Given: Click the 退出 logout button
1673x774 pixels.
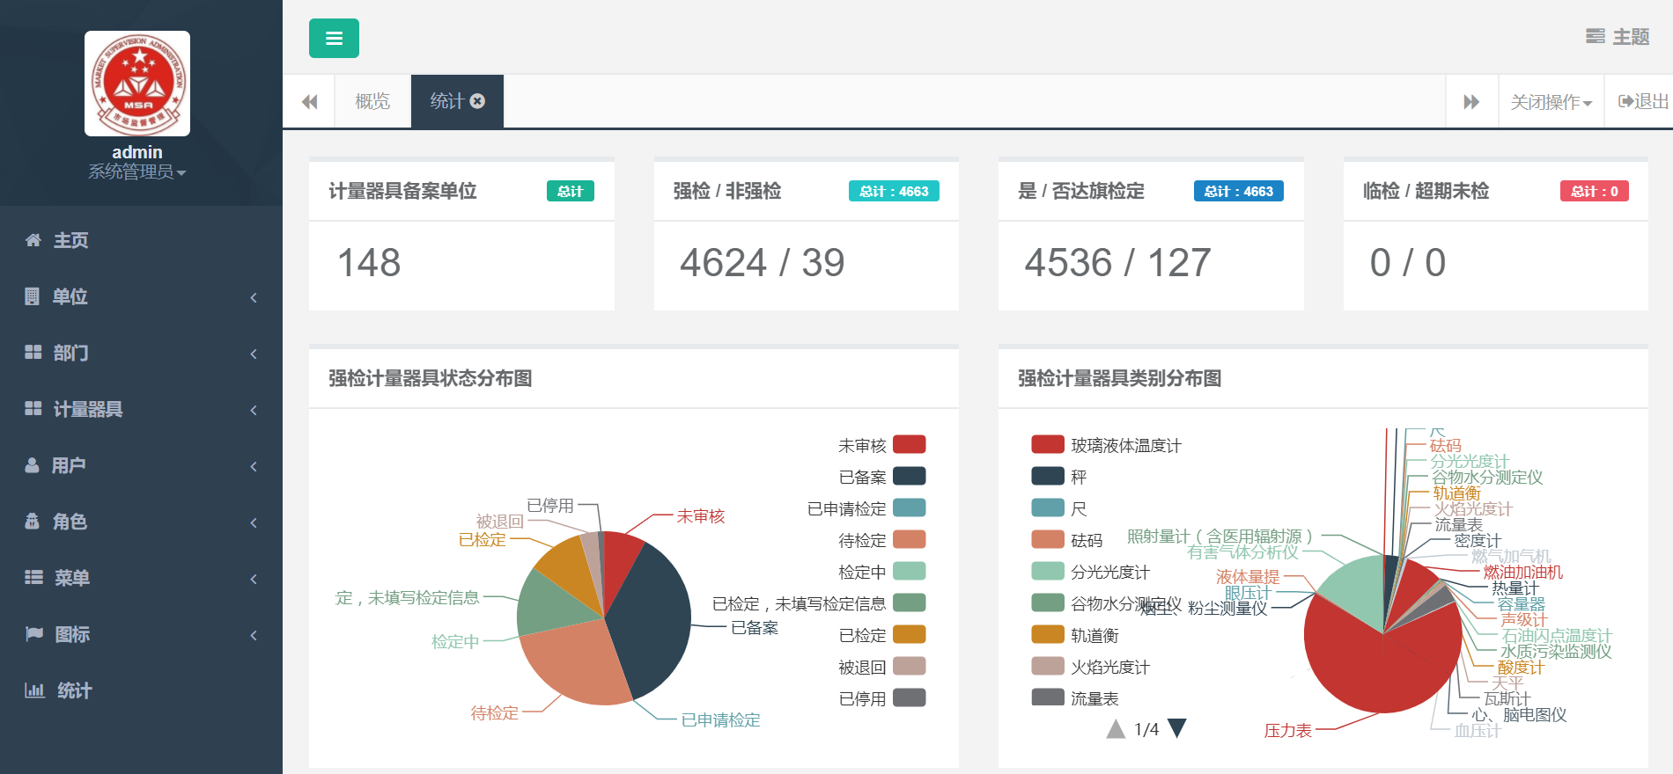Looking at the screenshot, I should pos(1643,102).
